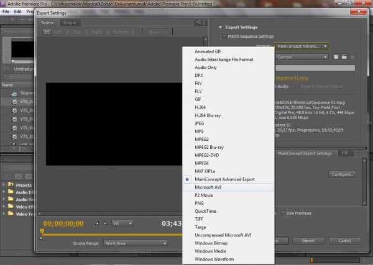Choose QuickTime in the format list
This screenshot has width=373, height=265.
point(207,210)
